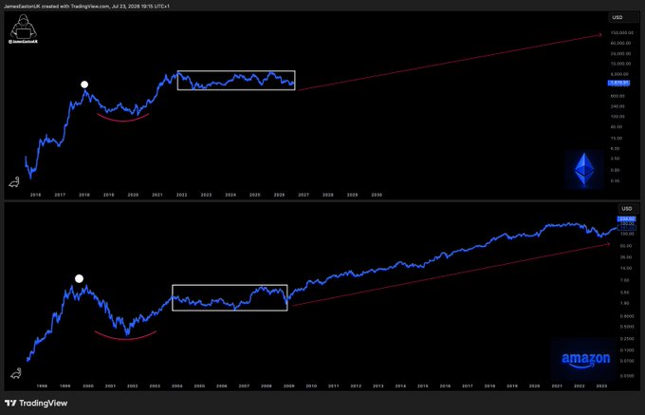The width and height of the screenshot is (645, 415).
Task: Select the white dot marker near 2000 peak
Action: tap(79, 279)
